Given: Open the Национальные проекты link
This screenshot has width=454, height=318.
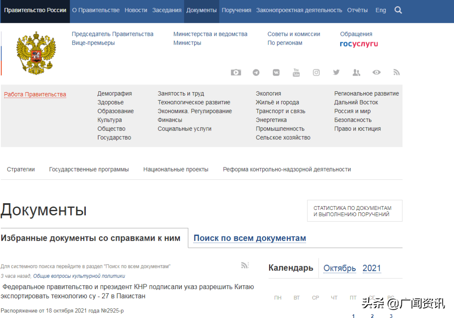Looking at the screenshot, I should click(176, 170).
